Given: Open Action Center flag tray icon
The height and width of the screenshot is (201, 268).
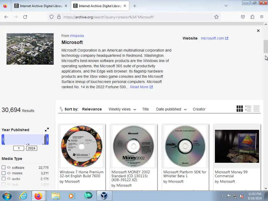Looking at the screenshot, I should coord(229,196).
